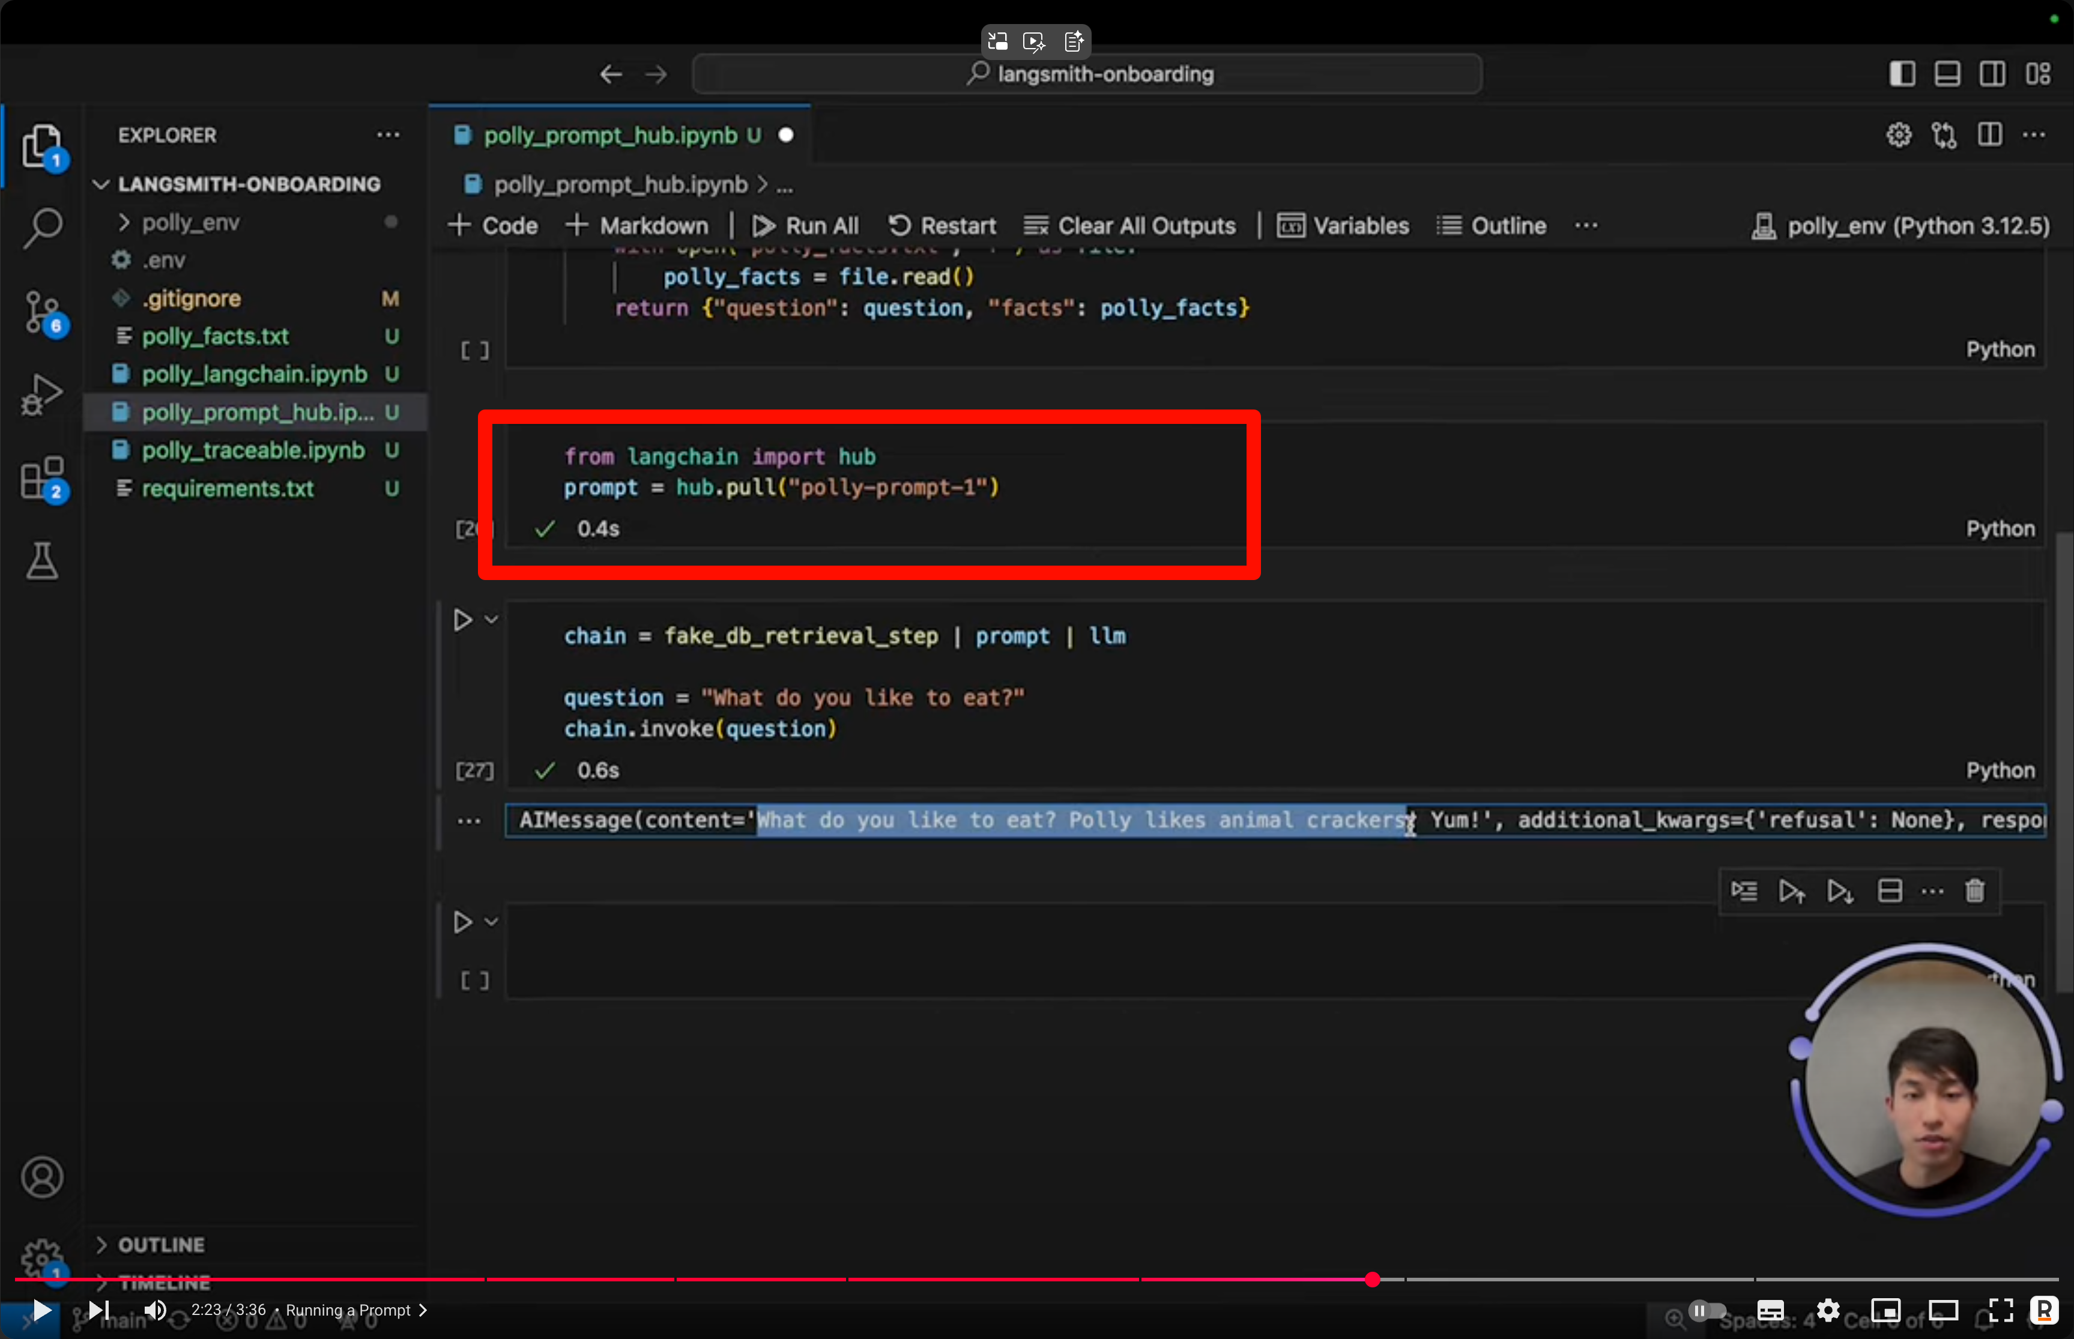
Task: Seek on the video progress bar
Action: click(1037, 1279)
